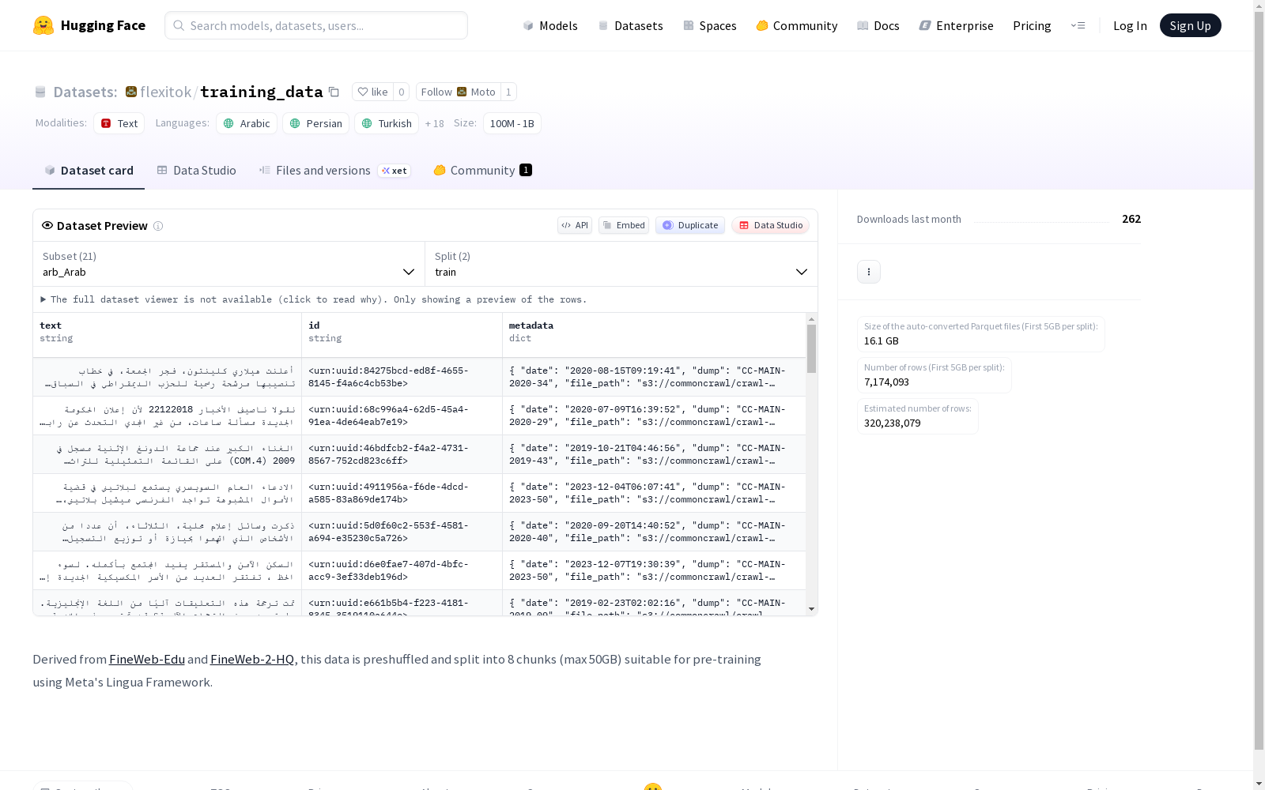
Task: Open the flexitok organization link
Action: 165,92
